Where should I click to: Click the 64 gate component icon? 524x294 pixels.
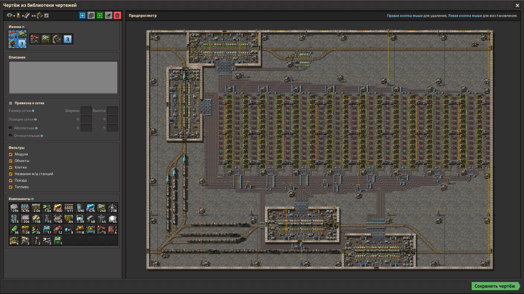pos(69,219)
